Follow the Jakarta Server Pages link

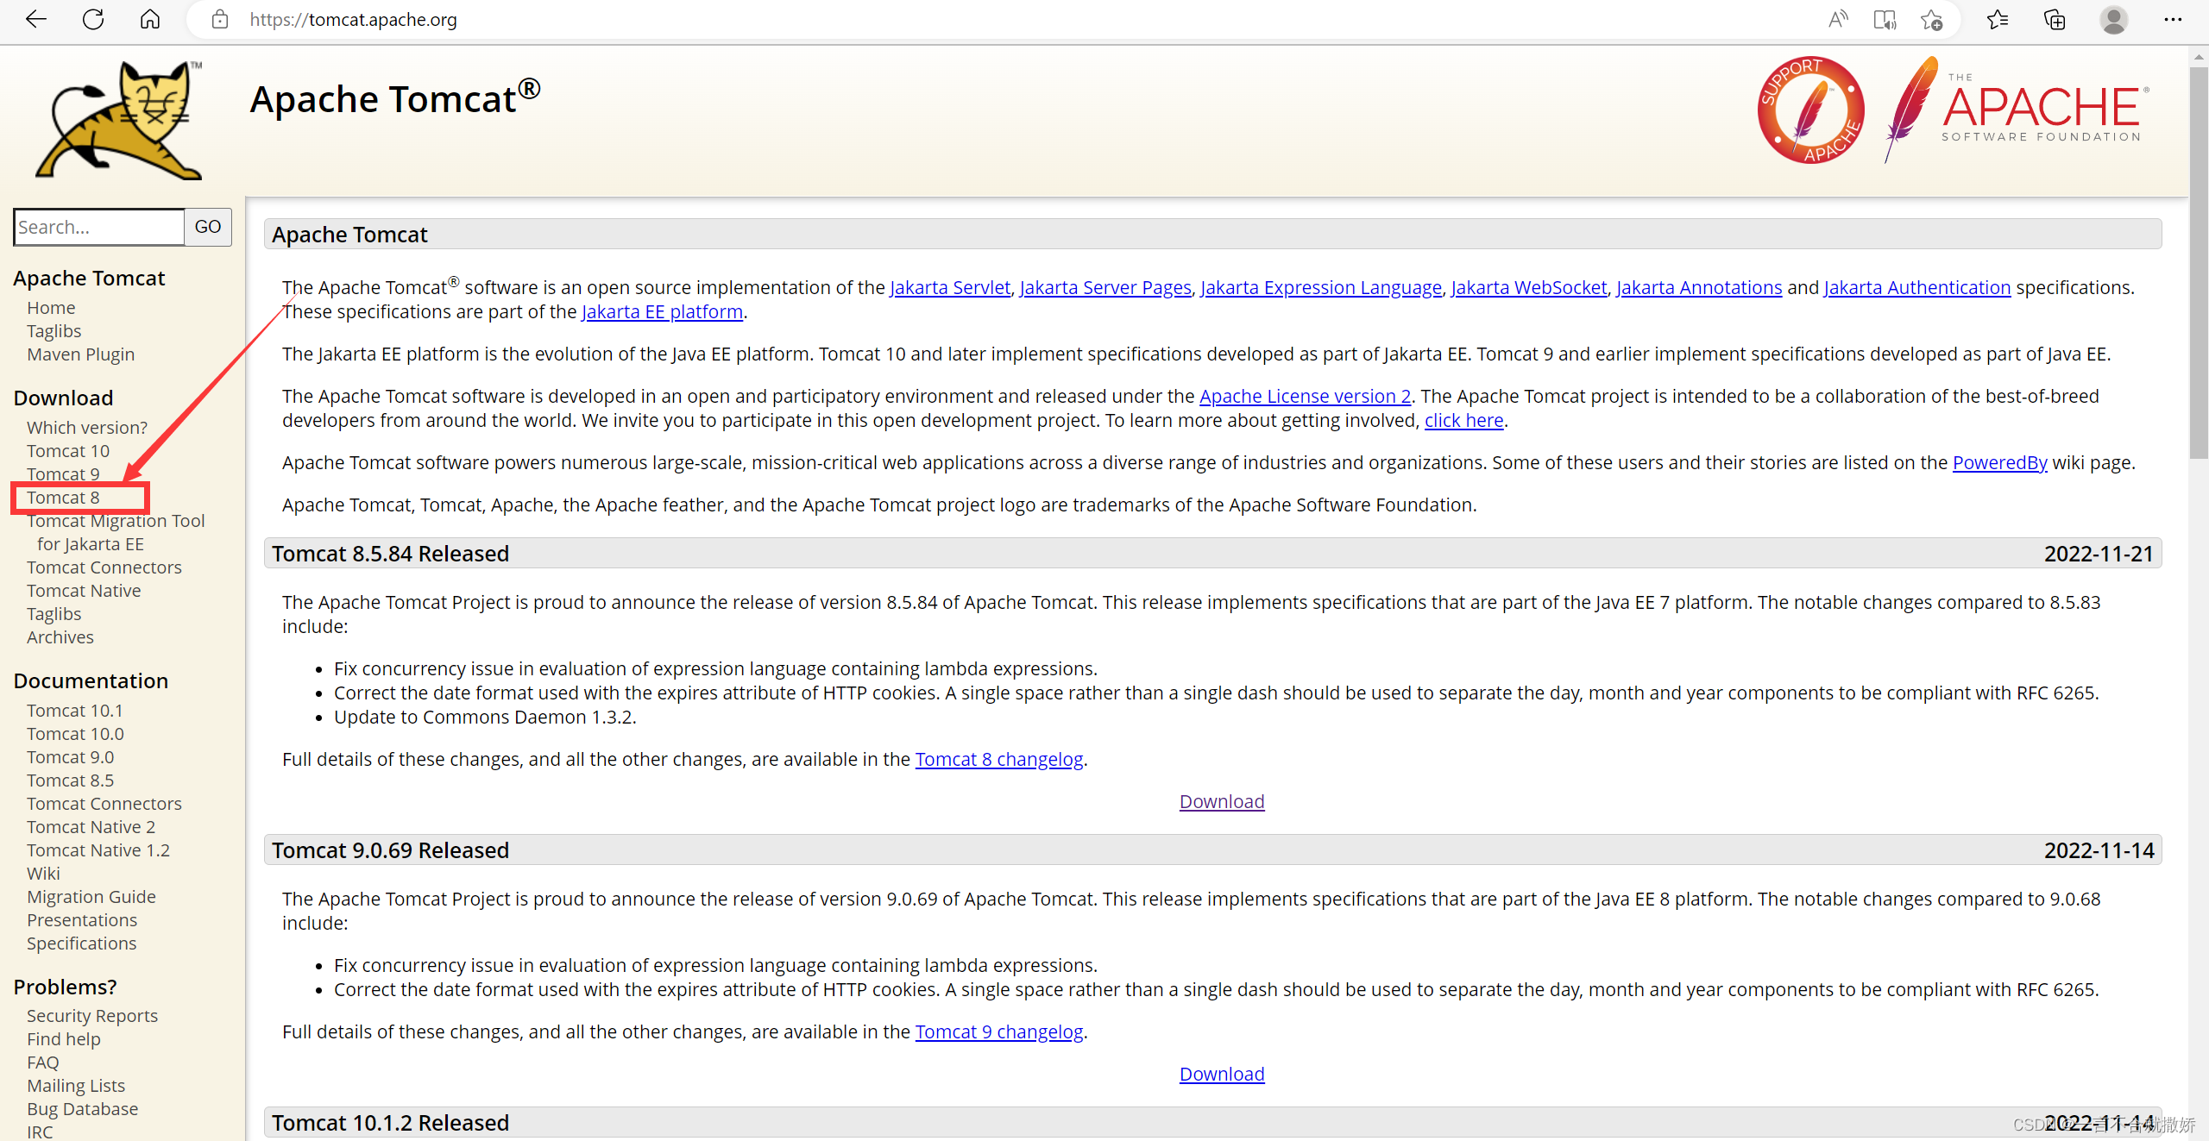tap(1105, 287)
